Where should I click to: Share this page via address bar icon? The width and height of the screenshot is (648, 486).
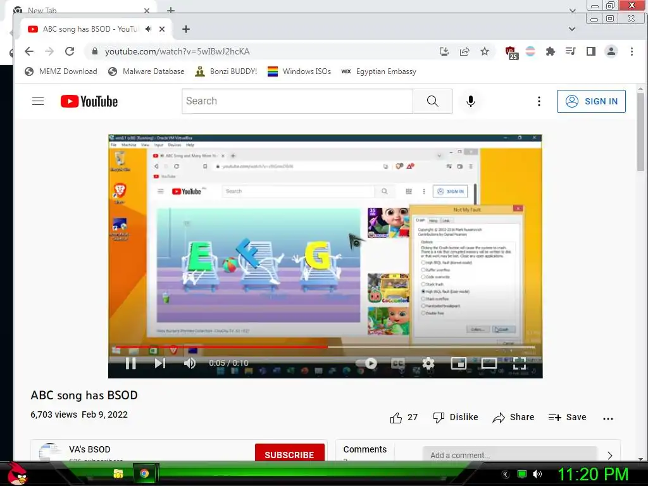tap(464, 51)
